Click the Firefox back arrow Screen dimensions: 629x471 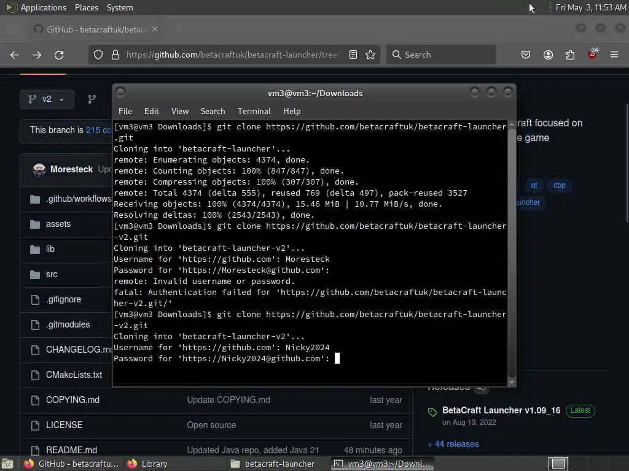(15, 55)
